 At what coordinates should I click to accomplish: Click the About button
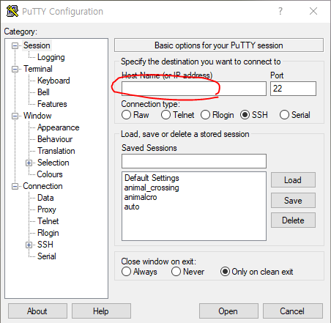37,311
